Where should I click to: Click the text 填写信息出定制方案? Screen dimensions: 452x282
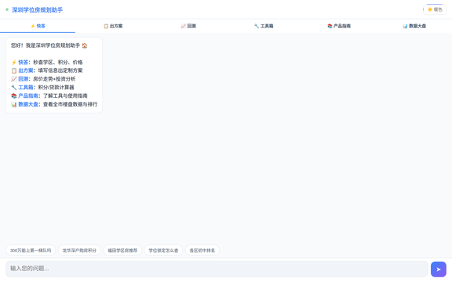coord(60,70)
